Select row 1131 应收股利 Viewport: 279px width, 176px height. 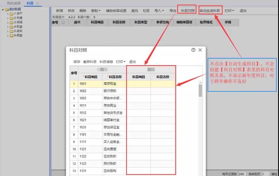[122, 171]
